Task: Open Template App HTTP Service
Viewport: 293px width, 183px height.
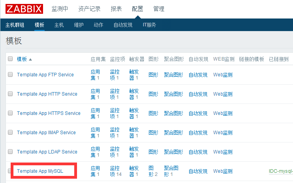Action: 47,94
